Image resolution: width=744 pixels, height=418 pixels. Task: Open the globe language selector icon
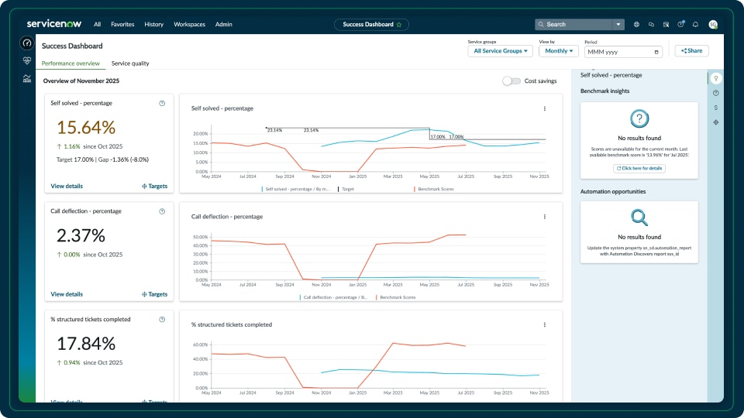pyautogui.click(x=636, y=25)
